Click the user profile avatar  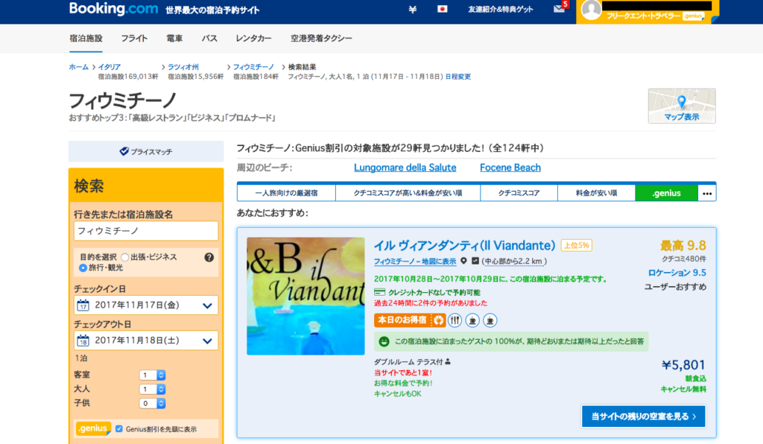coord(592,10)
